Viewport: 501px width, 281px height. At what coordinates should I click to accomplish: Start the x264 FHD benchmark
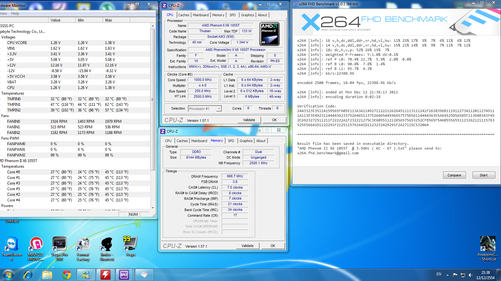pyautogui.click(x=483, y=175)
